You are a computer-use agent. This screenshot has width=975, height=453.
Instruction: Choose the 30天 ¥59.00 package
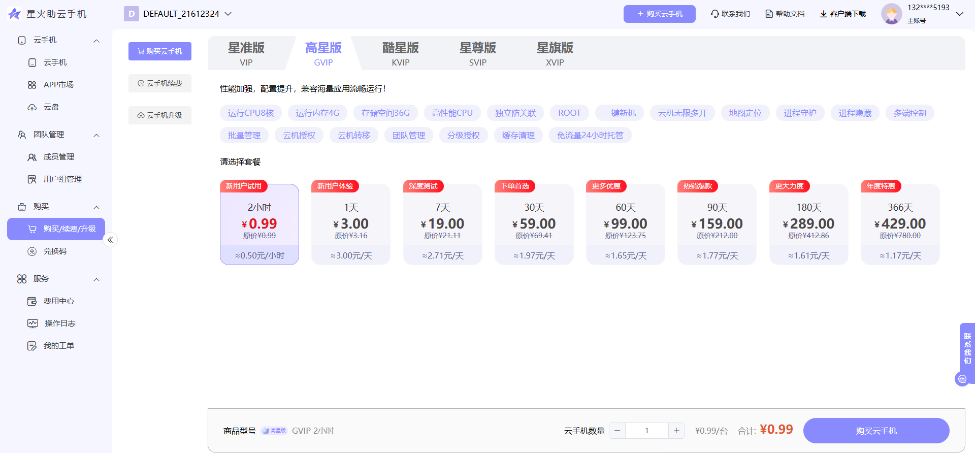click(x=534, y=224)
